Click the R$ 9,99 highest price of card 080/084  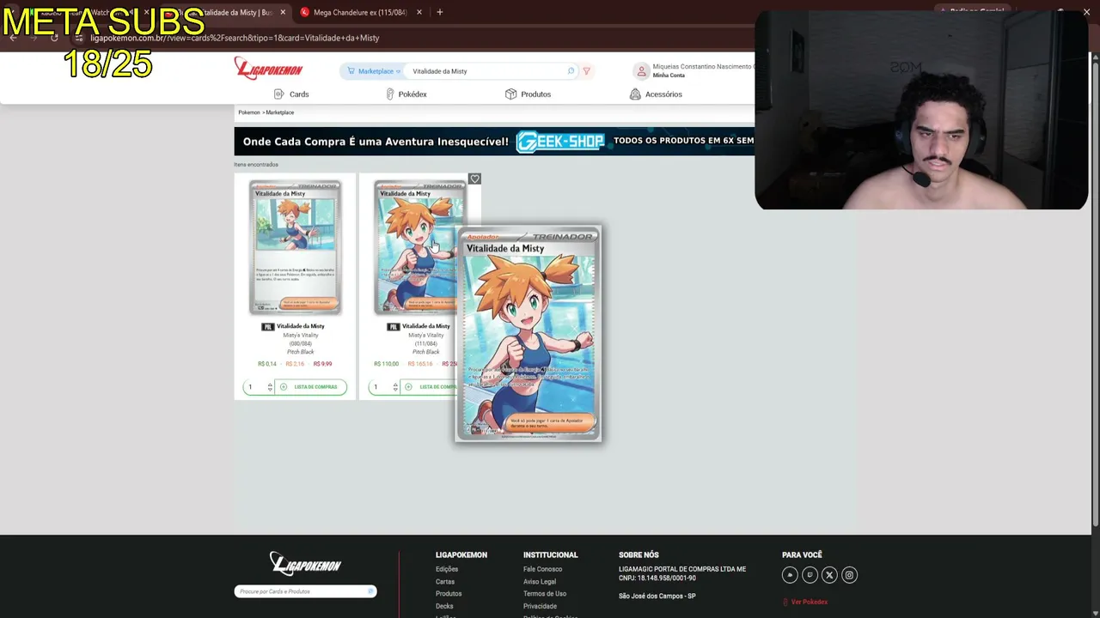(x=322, y=364)
